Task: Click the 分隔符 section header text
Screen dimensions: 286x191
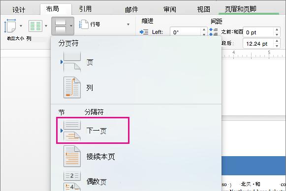Action: (94, 112)
